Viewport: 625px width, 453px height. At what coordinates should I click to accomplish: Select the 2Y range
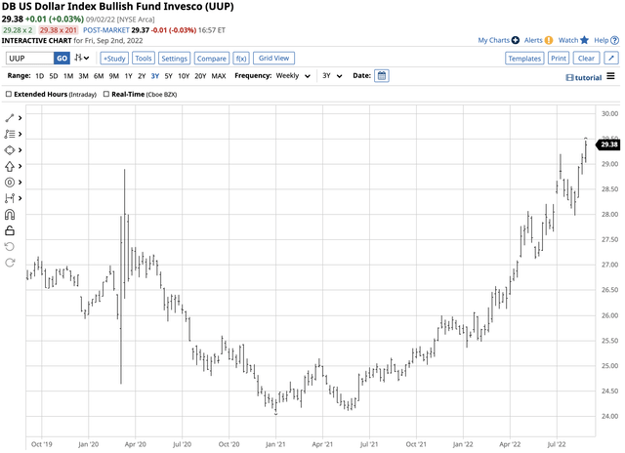tap(142, 76)
